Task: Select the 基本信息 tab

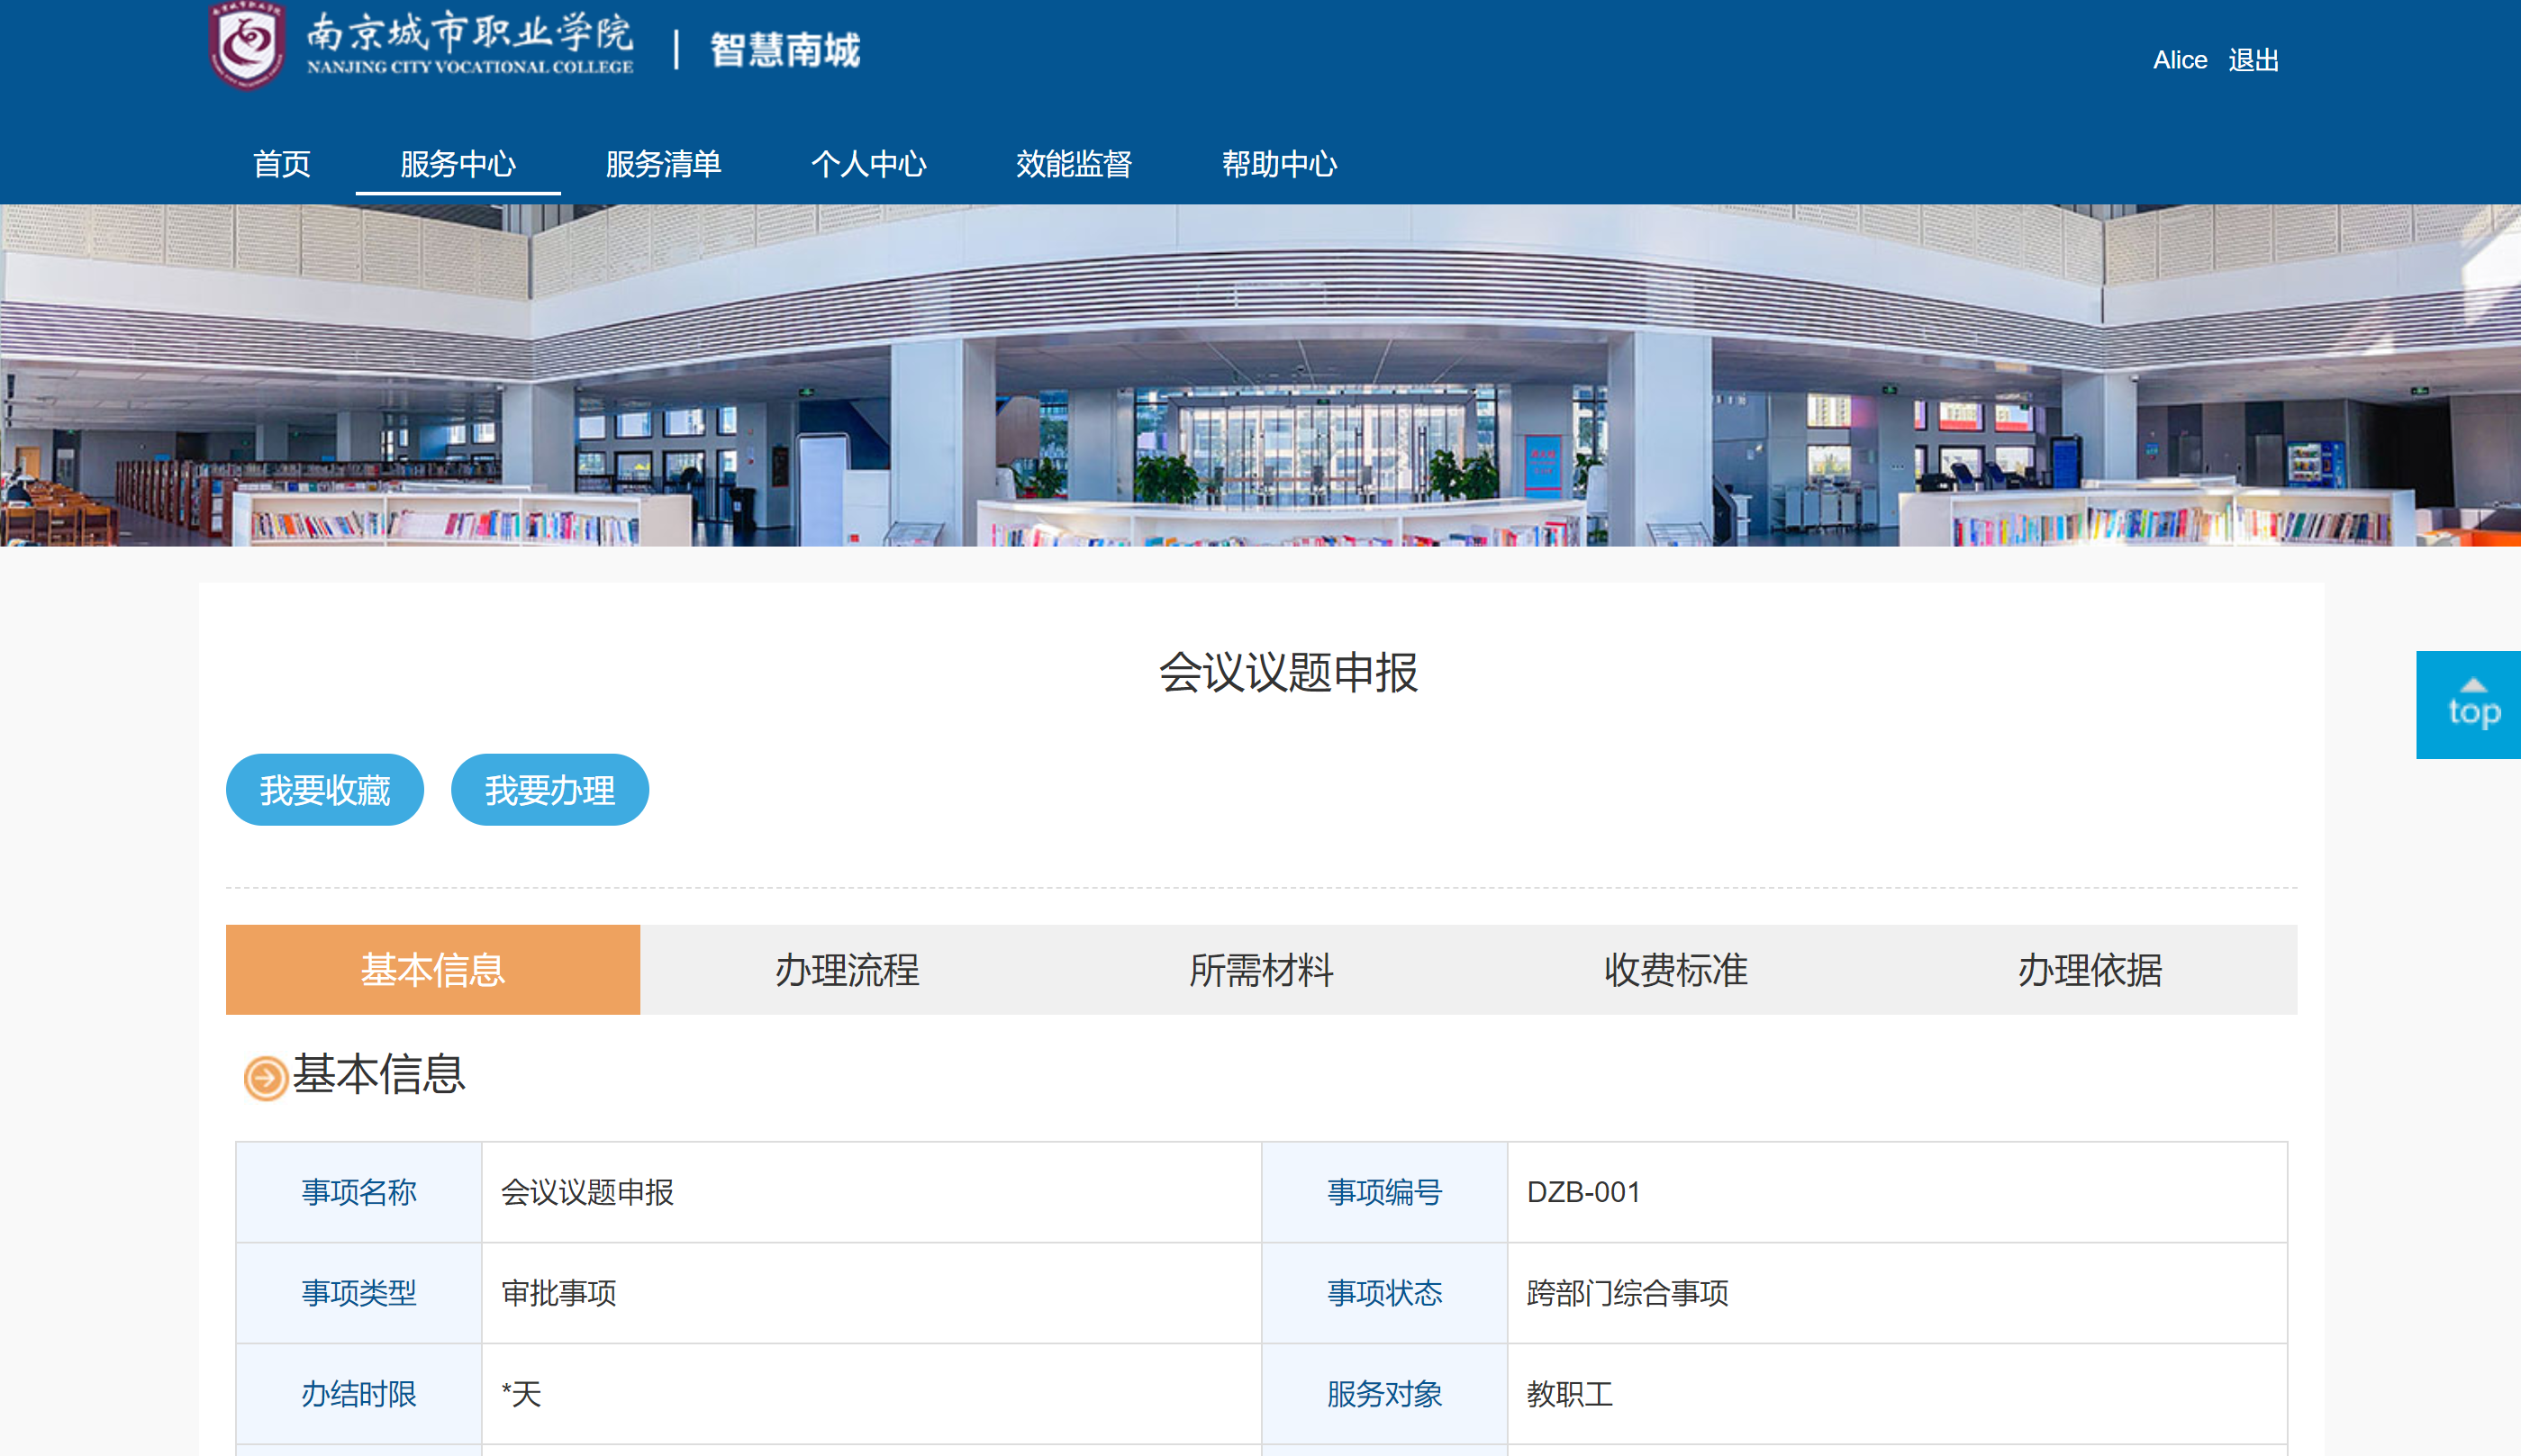Action: tap(433, 969)
